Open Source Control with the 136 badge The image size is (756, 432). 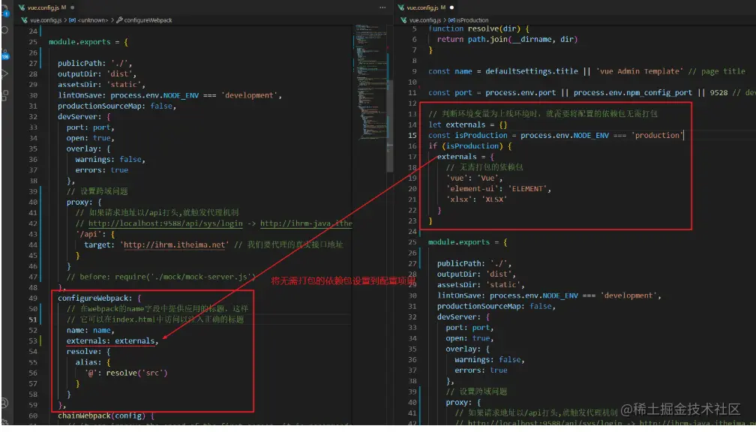tap(4, 53)
